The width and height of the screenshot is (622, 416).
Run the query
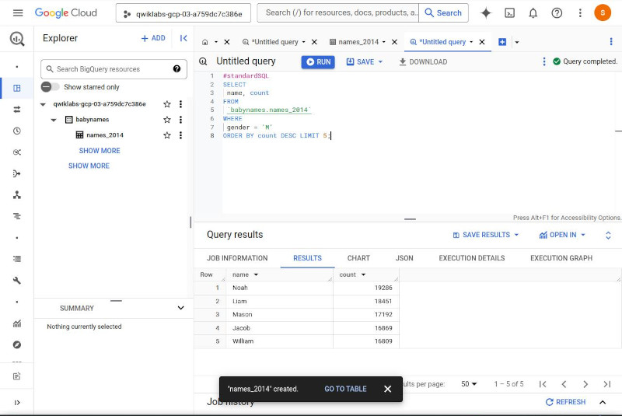pyautogui.click(x=318, y=62)
